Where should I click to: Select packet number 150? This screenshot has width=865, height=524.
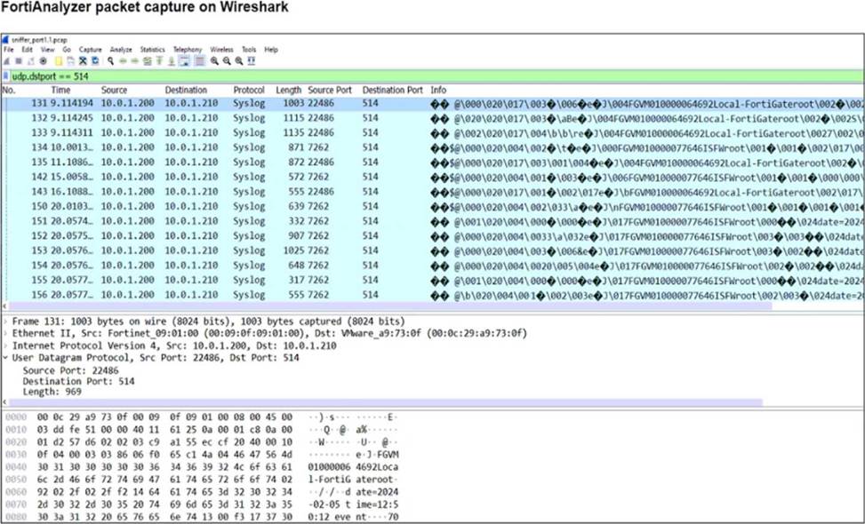[x=432, y=207]
